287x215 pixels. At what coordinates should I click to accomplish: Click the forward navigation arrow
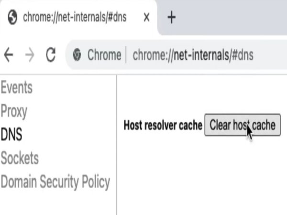point(30,54)
